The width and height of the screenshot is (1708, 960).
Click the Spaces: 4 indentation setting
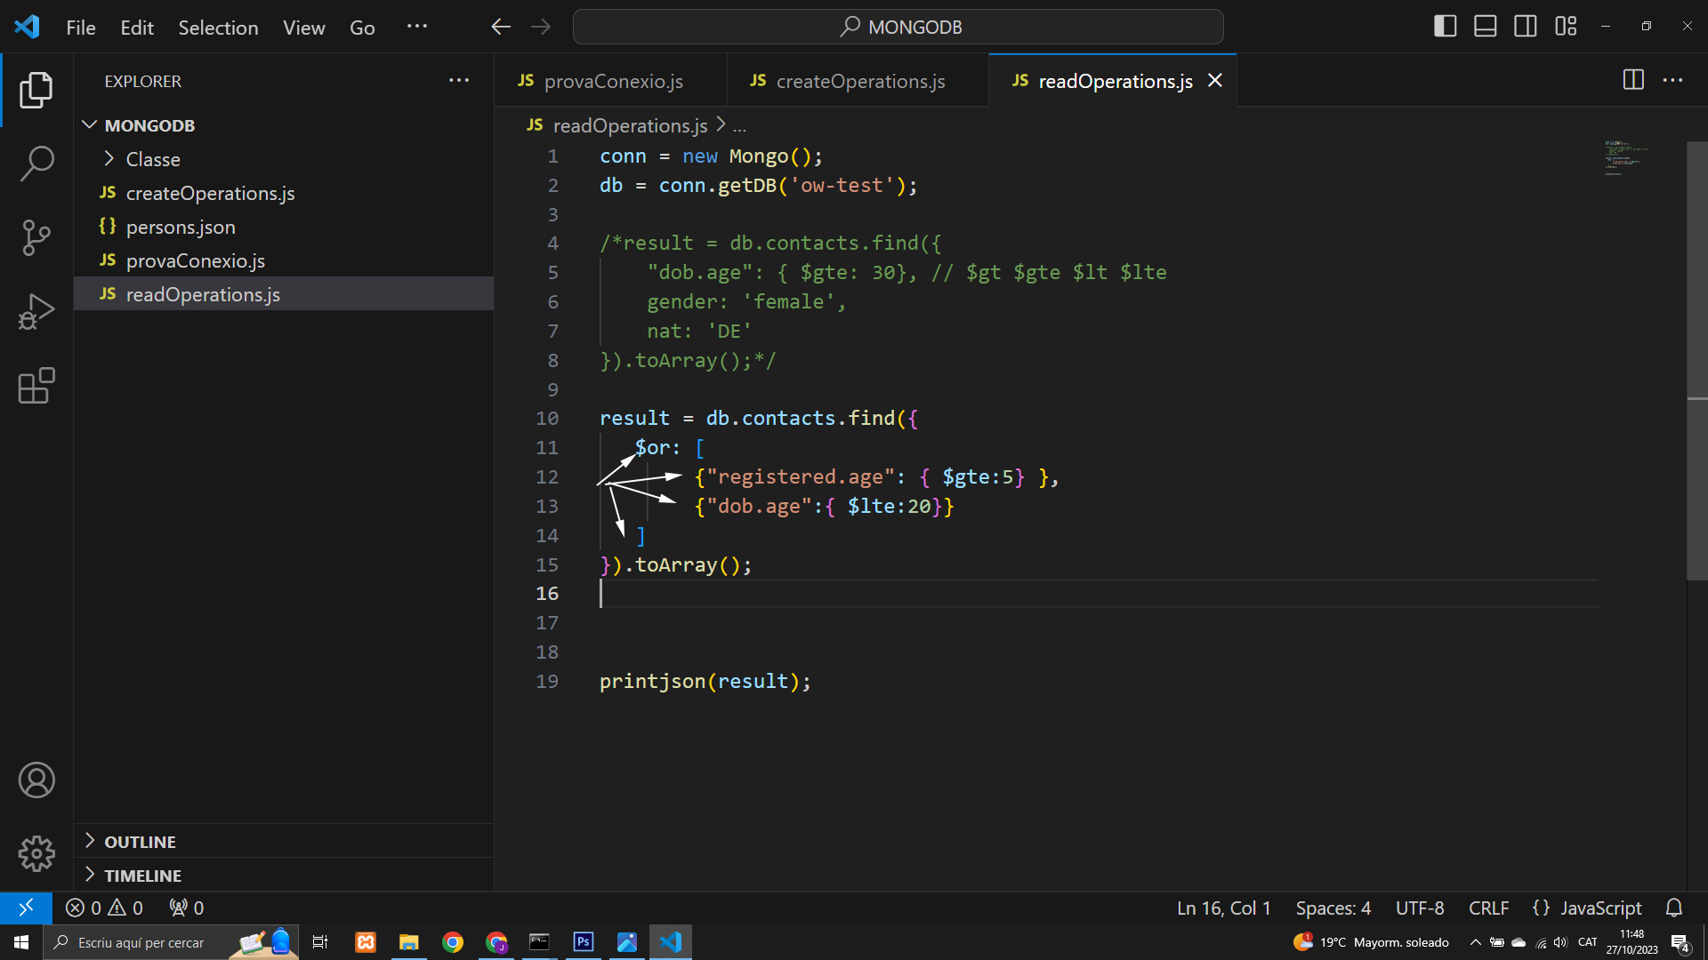(1333, 908)
